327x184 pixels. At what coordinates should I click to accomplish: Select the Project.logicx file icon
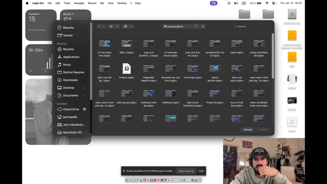(126, 68)
